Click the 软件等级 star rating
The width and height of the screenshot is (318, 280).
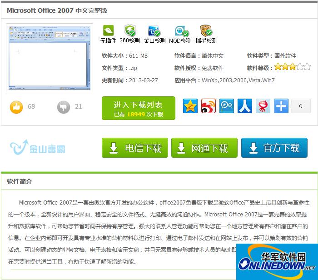(293, 67)
